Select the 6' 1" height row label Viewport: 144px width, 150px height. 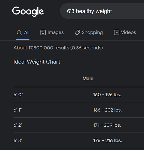pos(18,110)
